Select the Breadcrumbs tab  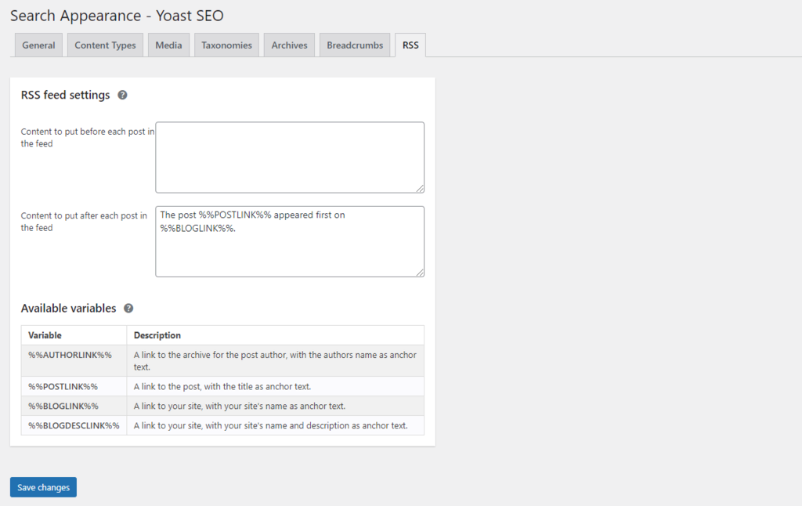click(x=354, y=45)
